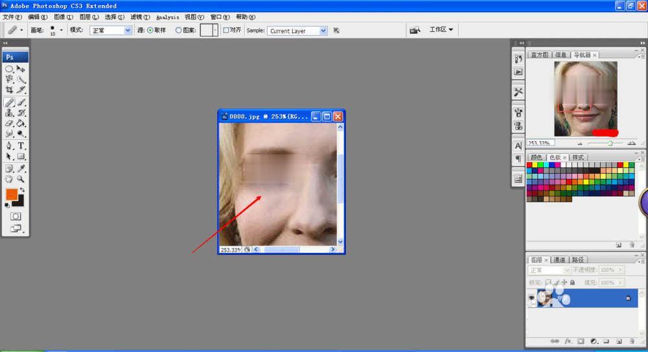The width and height of the screenshot is (648, 352).
Task: Click create new adjustment layer button
Action: pyautogui.click(x=594, y=341)
